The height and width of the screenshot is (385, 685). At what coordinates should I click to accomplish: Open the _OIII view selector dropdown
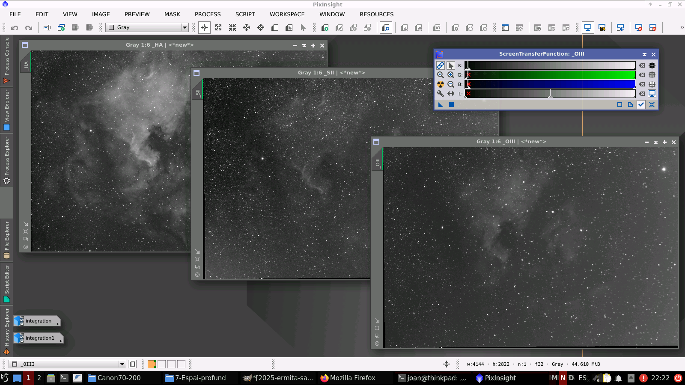(x=122, y=364)
